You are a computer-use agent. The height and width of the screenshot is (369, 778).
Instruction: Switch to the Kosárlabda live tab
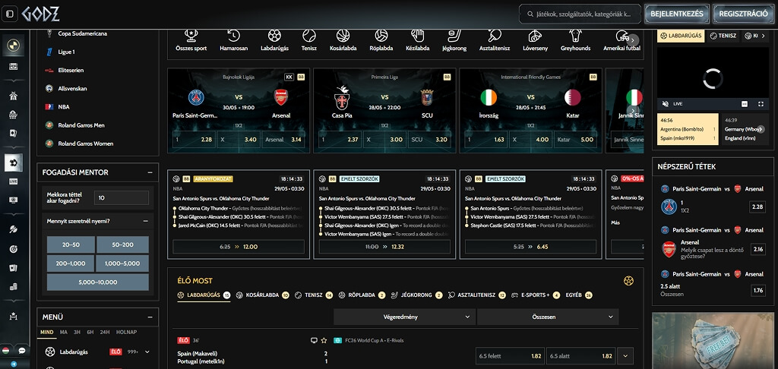pyautogui.click(x=262, y=295)
